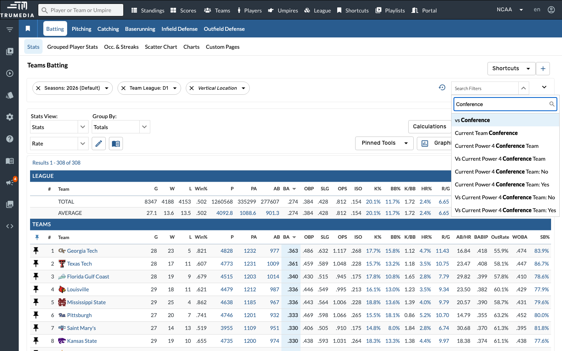562x351 pixels.
Task: Open the Infield Defense tab
Action: coord(180,29)
